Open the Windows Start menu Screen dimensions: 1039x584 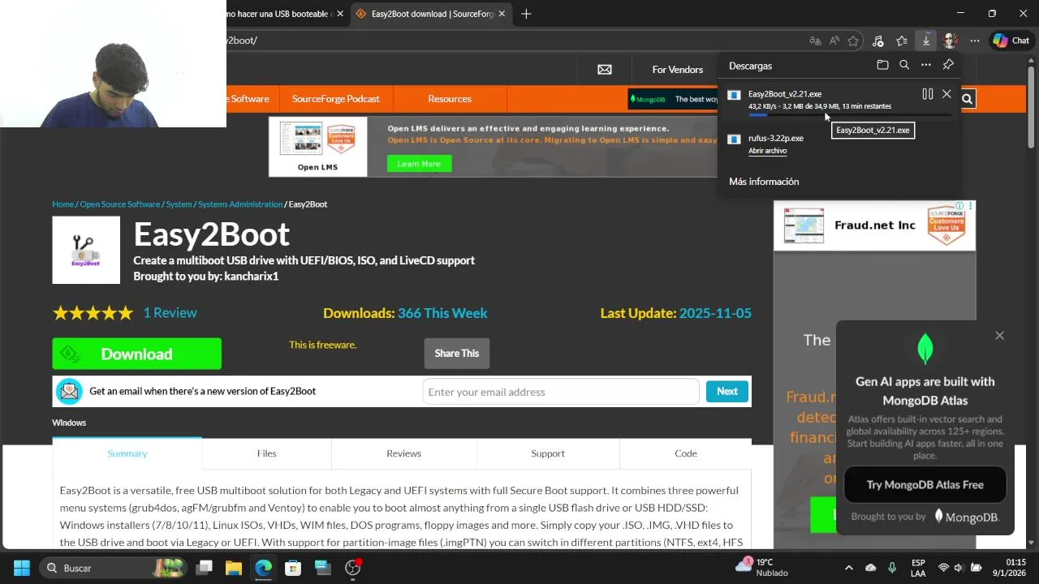coord(22,568)
